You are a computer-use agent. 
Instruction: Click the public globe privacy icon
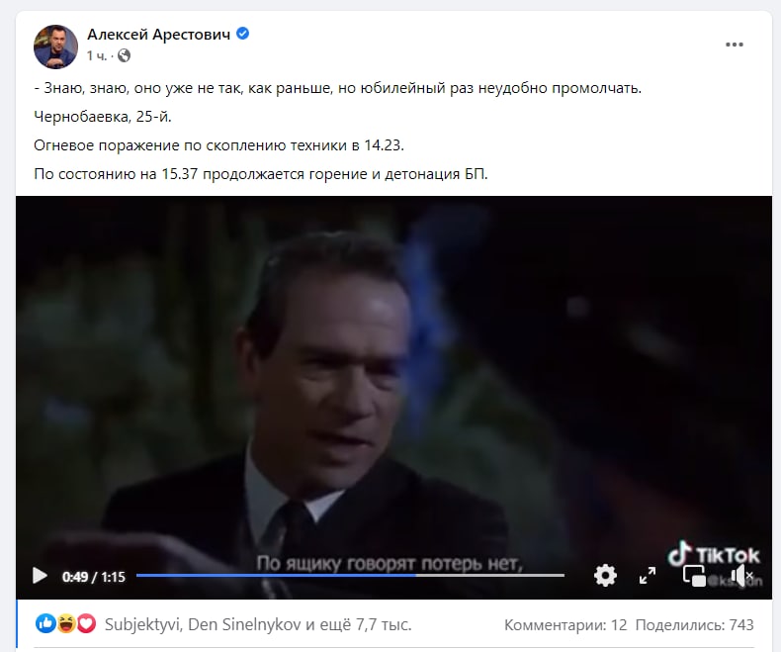(x=124, y=55)
